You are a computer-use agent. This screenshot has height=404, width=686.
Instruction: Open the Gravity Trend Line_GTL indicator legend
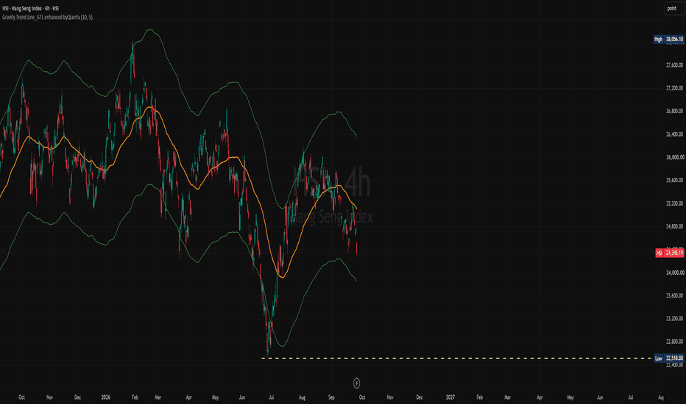[47, 18]
